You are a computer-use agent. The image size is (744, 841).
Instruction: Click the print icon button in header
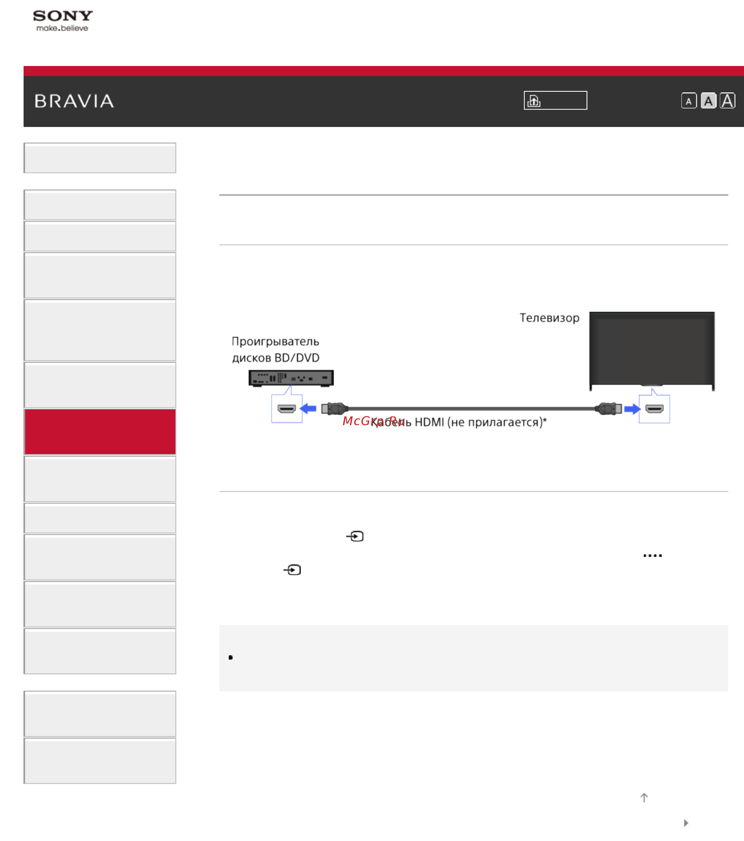[x=555, y=100]
